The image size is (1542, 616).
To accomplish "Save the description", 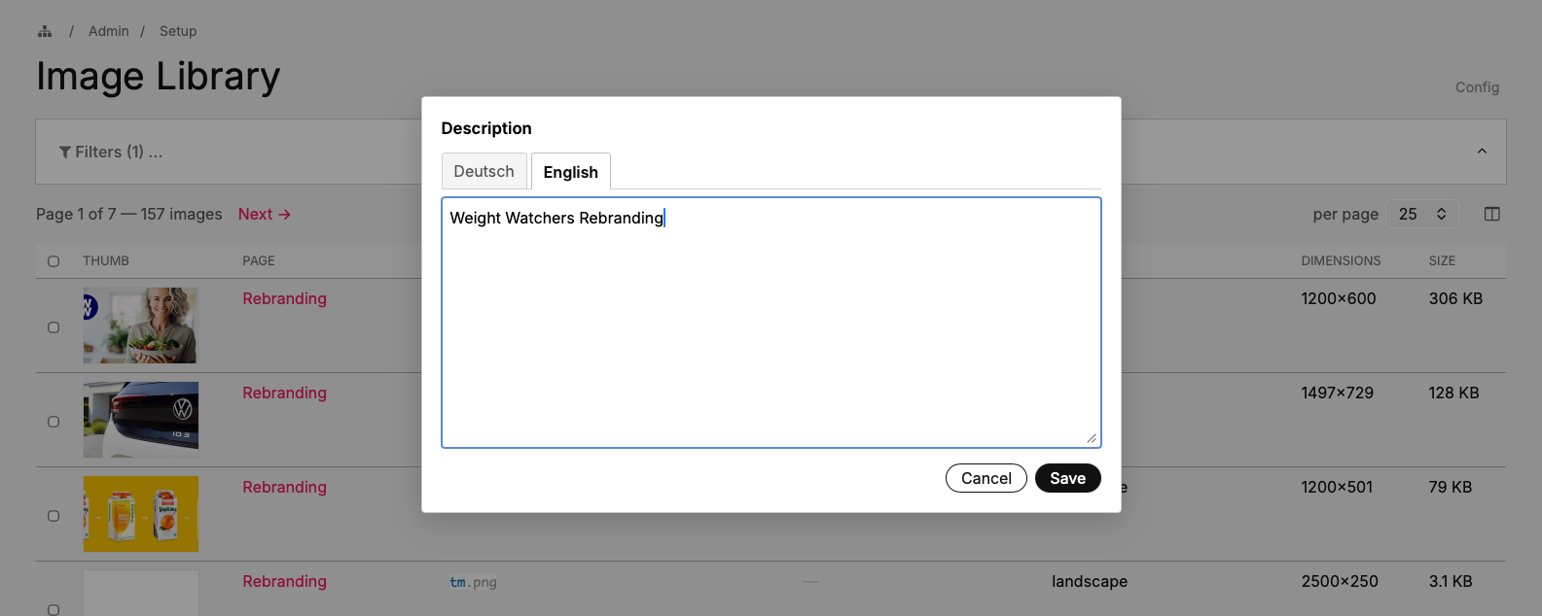I will point(1068,478).
